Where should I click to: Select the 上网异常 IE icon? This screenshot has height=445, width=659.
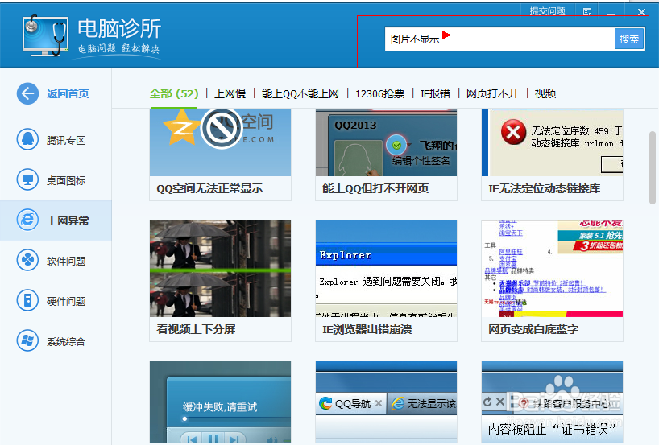point(27,220)
